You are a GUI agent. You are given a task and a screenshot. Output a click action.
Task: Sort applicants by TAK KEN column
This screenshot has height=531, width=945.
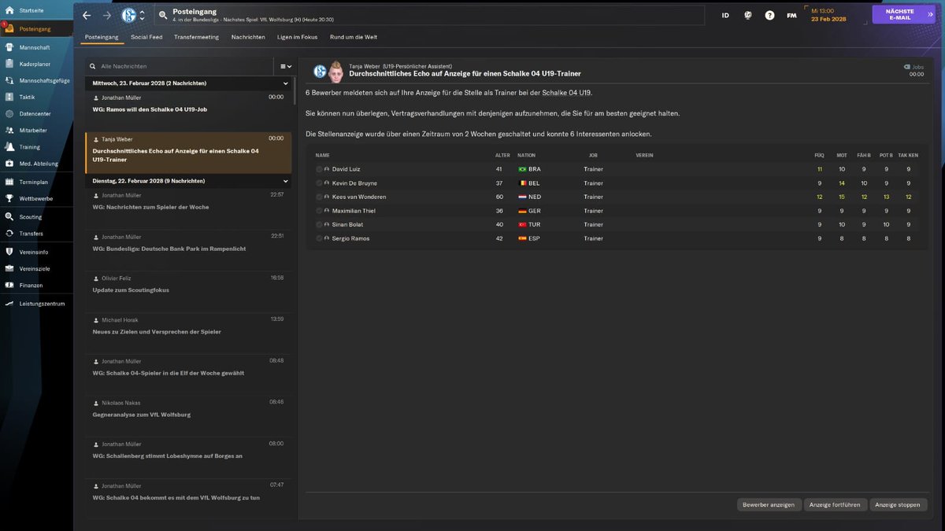click(908, 155)
